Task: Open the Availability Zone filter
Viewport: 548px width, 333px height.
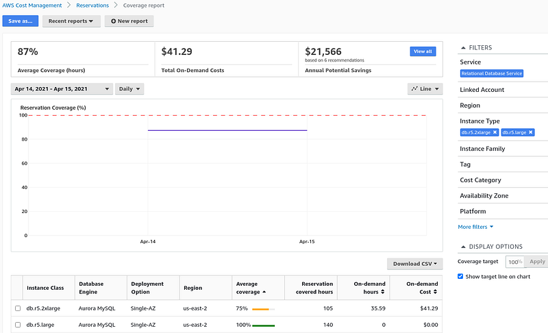Action: click(x=484, y=196)
